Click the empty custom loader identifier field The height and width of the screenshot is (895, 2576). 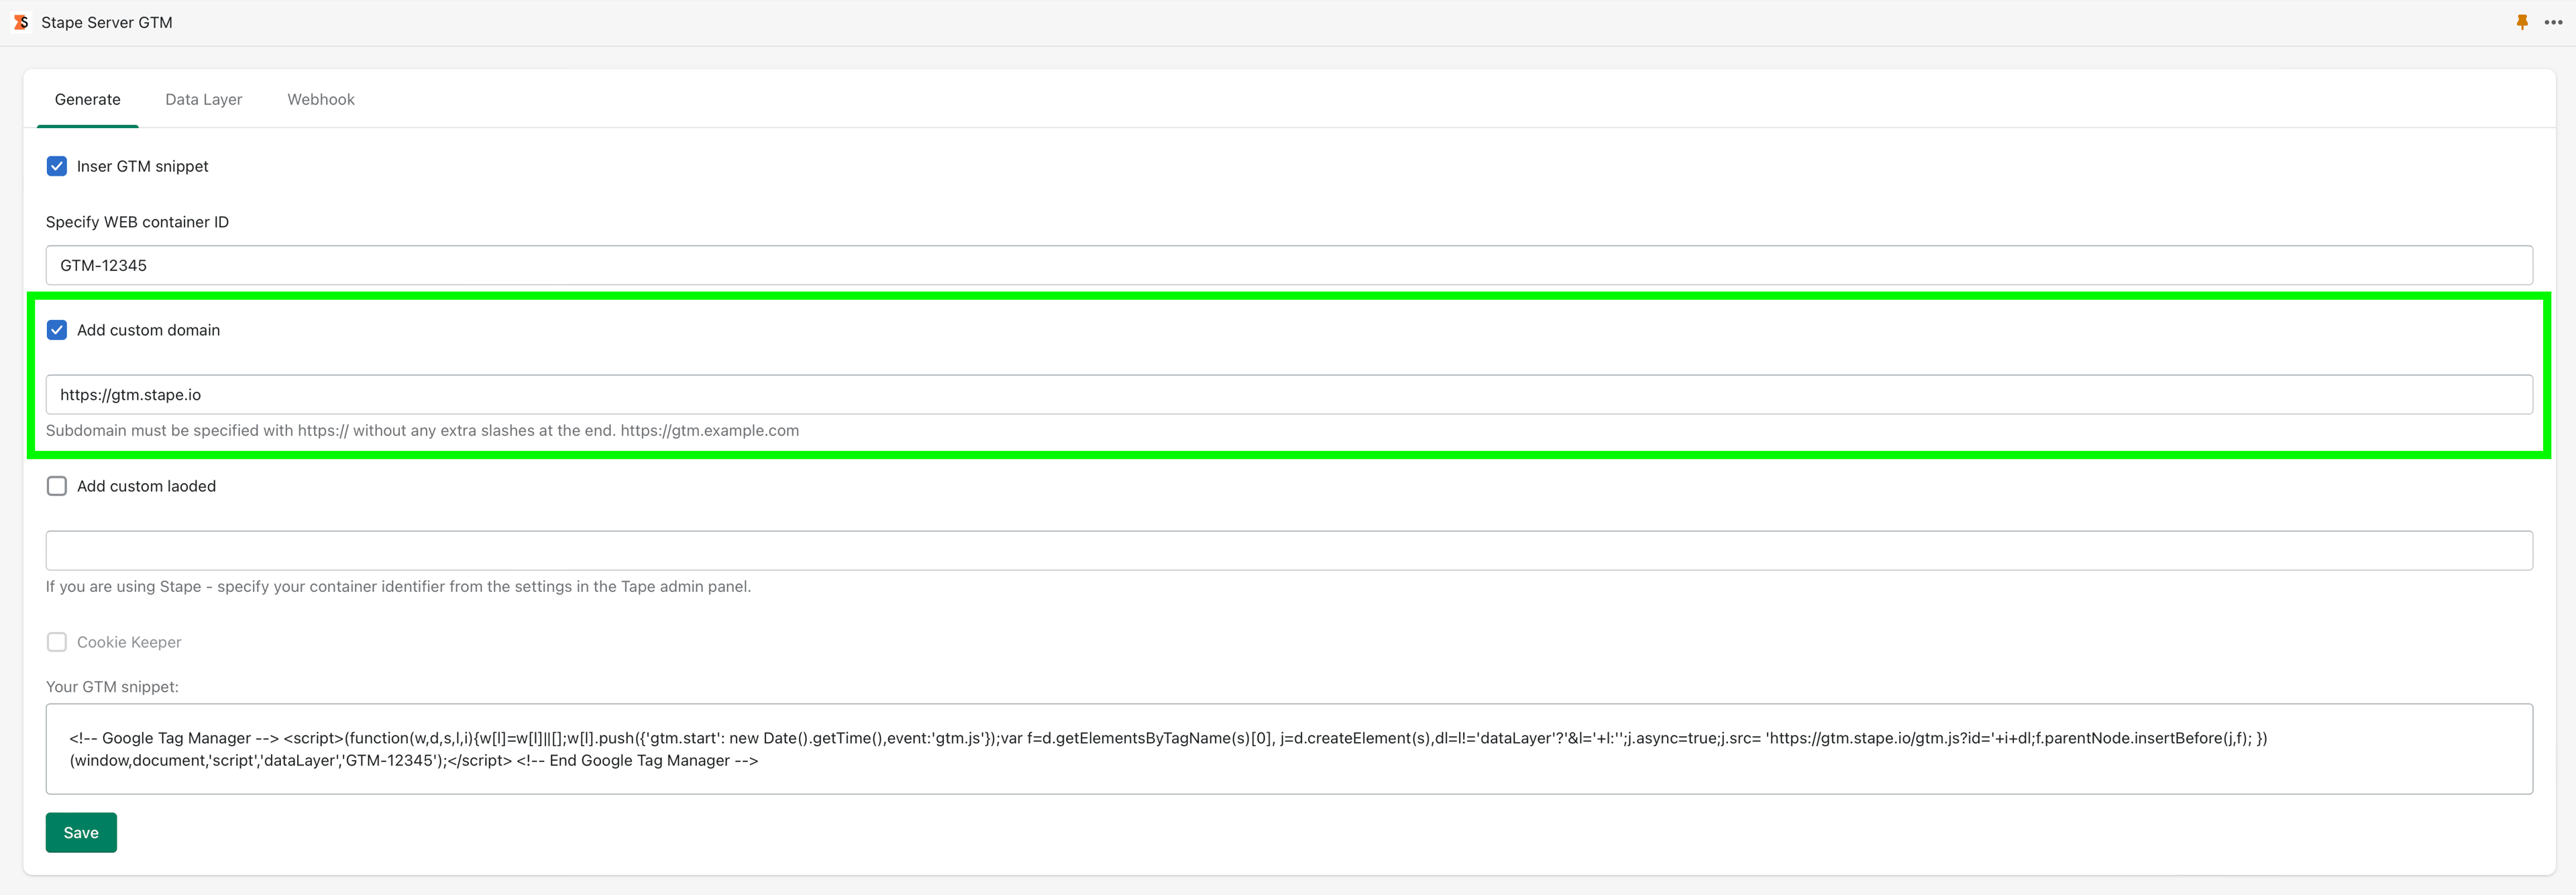[x=1289, y=551]
